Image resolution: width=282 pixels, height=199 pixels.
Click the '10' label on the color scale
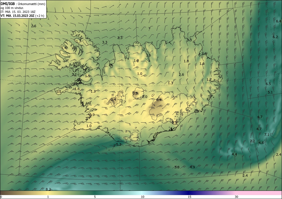pyautogui.click(x=142, y=197)
